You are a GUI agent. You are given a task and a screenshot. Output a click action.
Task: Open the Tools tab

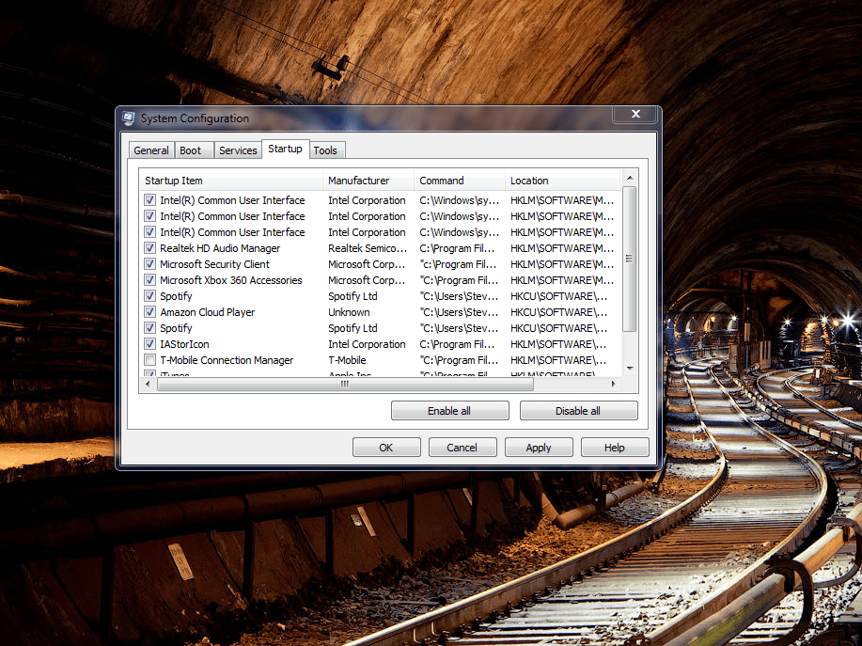325,150
